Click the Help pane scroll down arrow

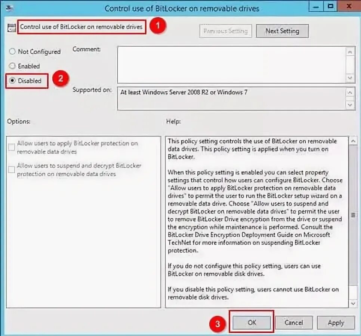(x=353, y=304)
